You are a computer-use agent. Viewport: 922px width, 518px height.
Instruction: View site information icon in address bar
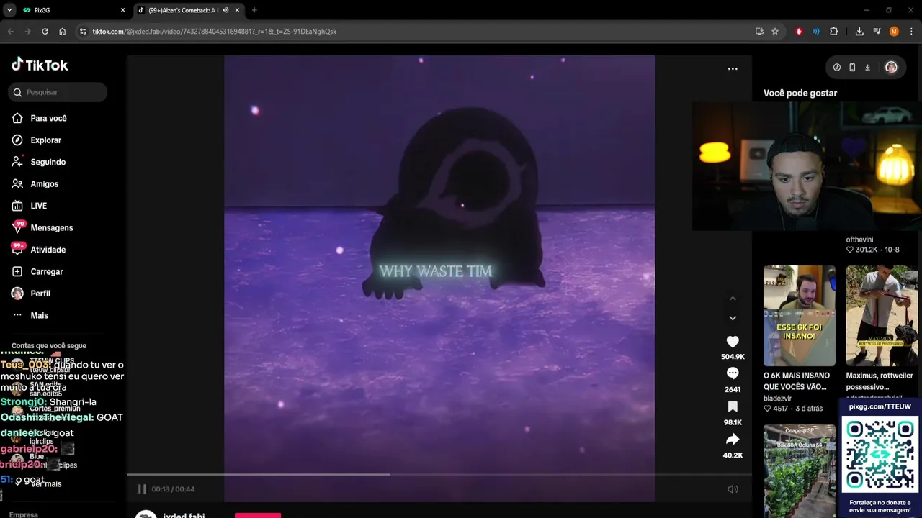point(83,32)
